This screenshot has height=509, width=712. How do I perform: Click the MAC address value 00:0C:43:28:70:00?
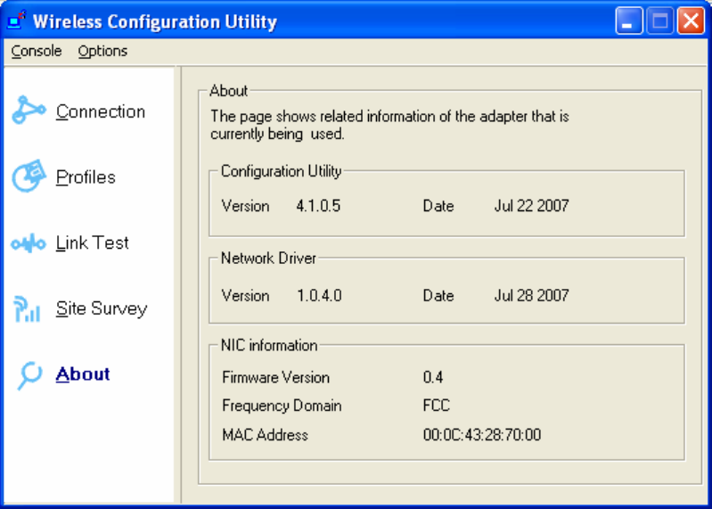pyautogui.click(x=481, y=435)
